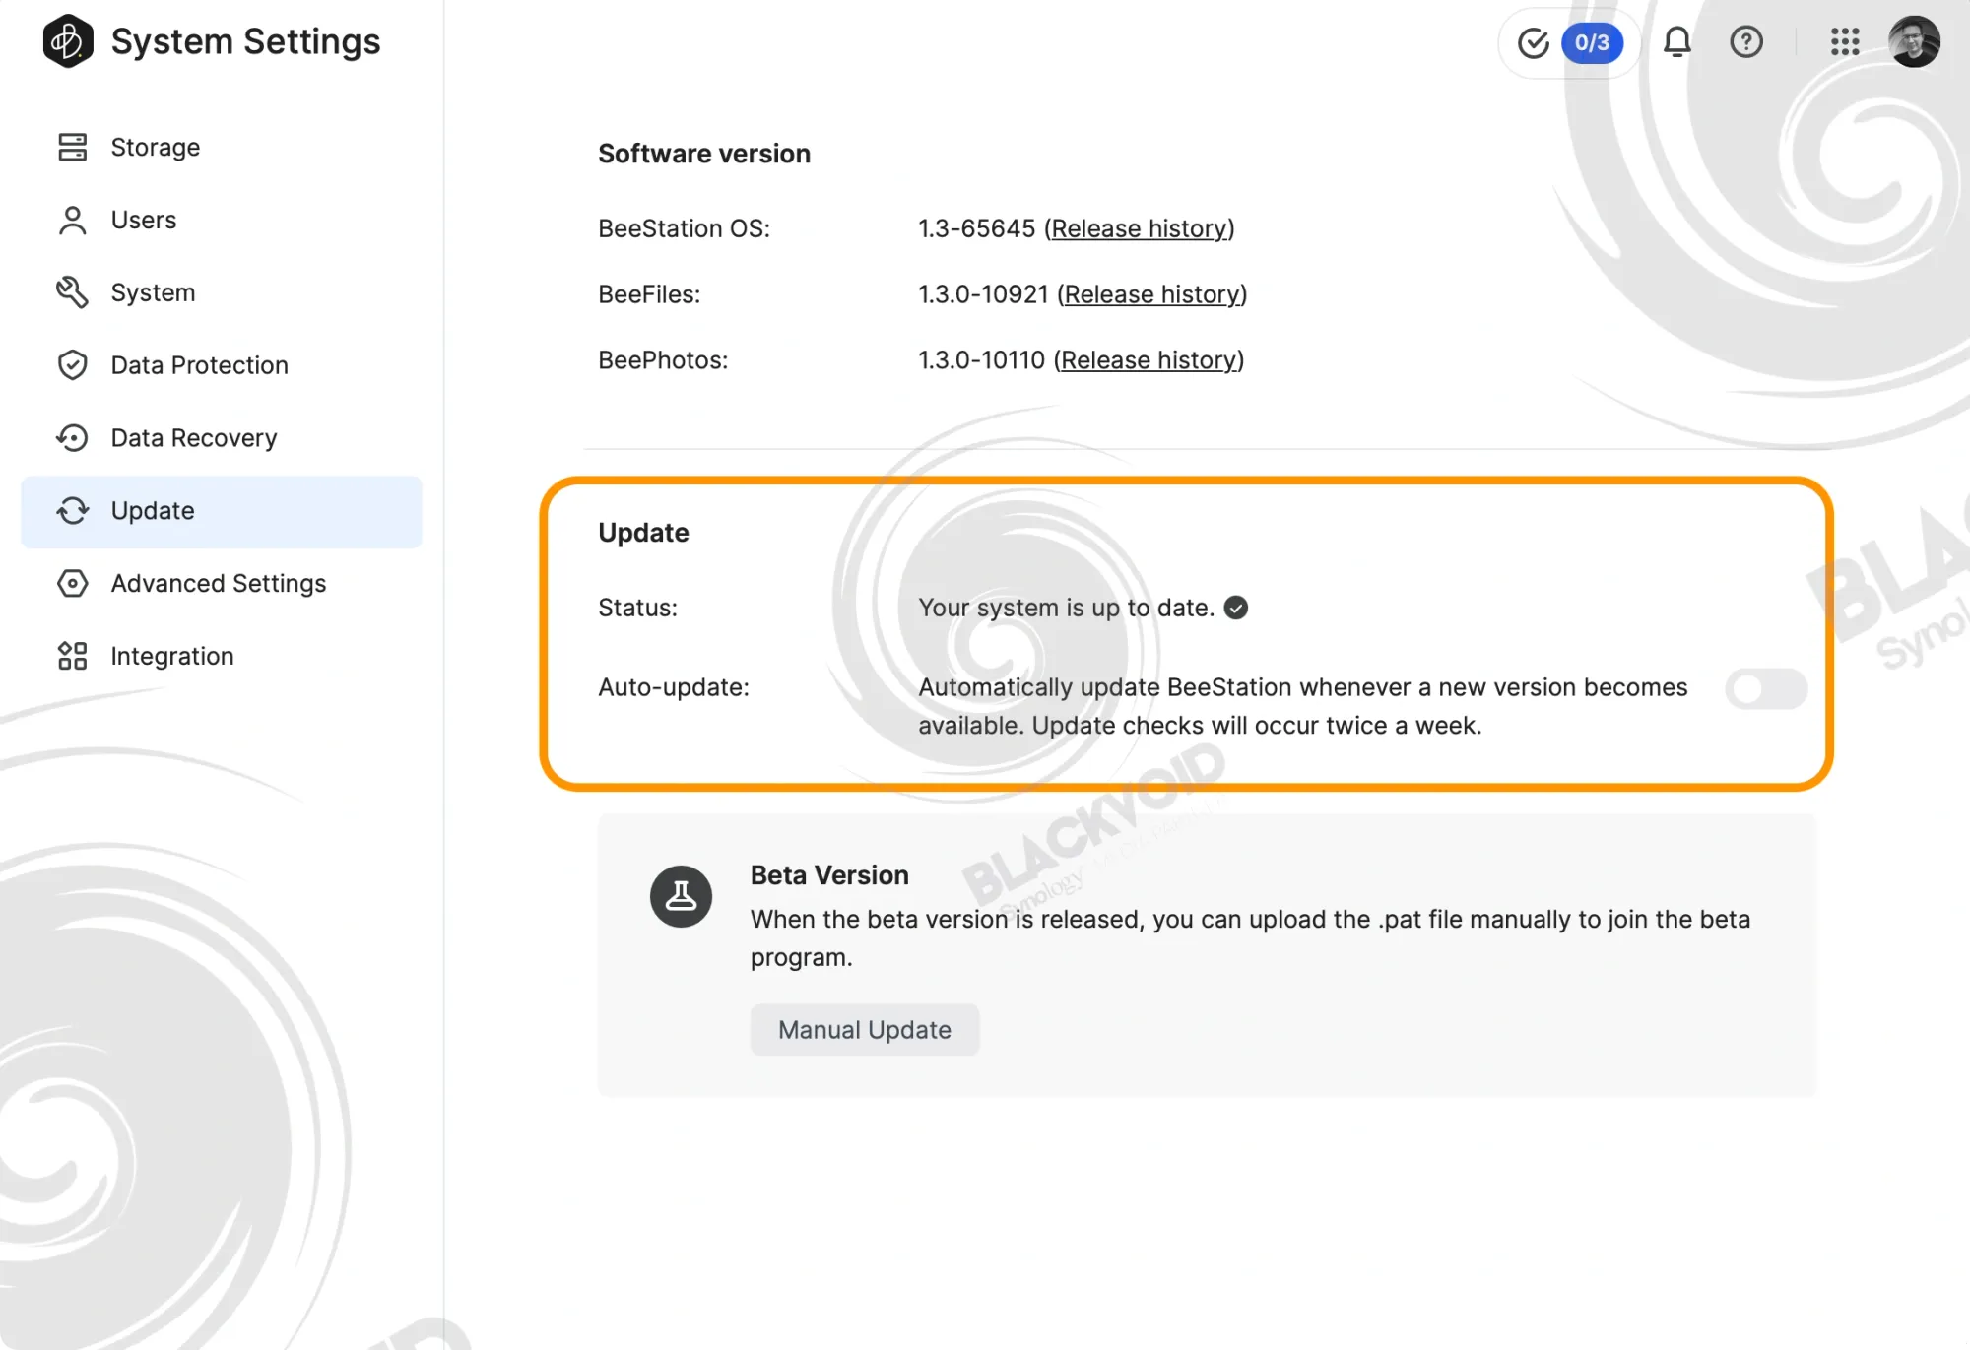Click the System wrench icon
Viewport: 1970px width, 1350px height.
72,292
